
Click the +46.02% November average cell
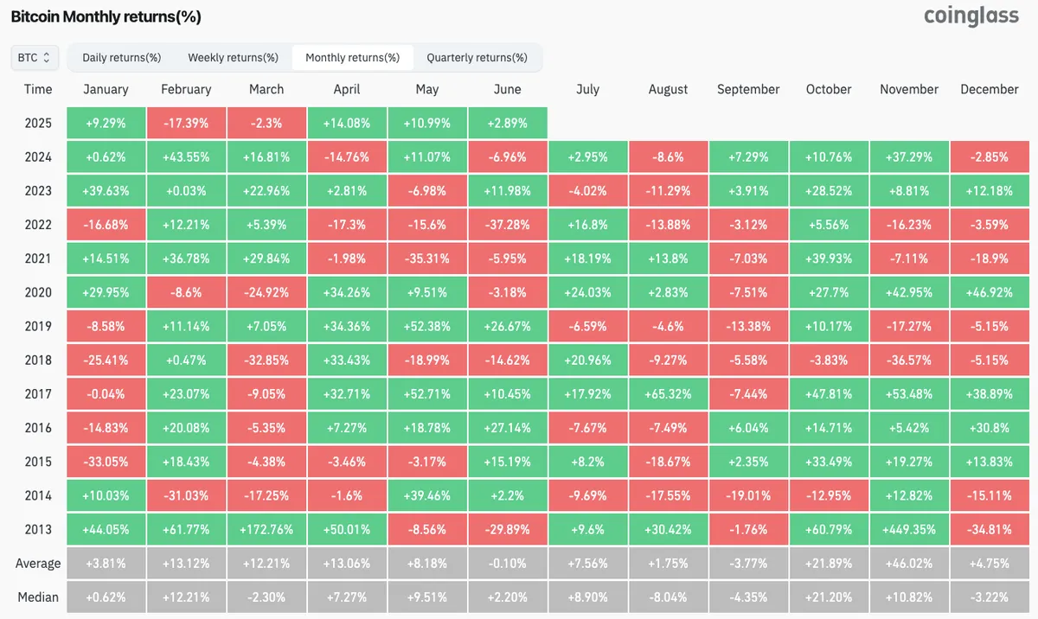coord(908,564)
